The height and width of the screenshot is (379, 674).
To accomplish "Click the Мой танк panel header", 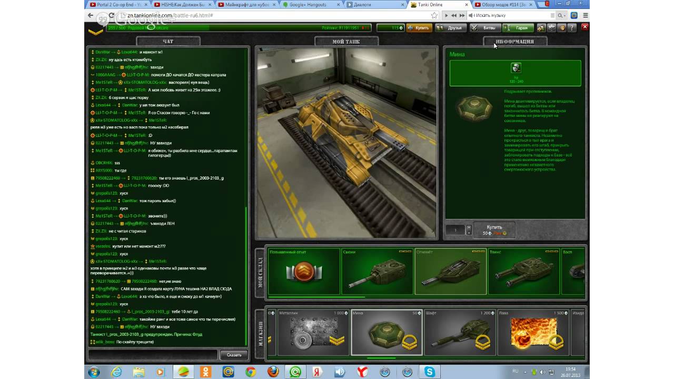I will pos(346,42).
